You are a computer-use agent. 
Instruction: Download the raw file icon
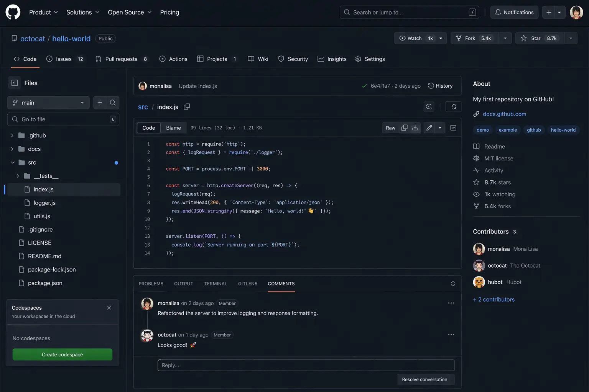coord(415,128)
